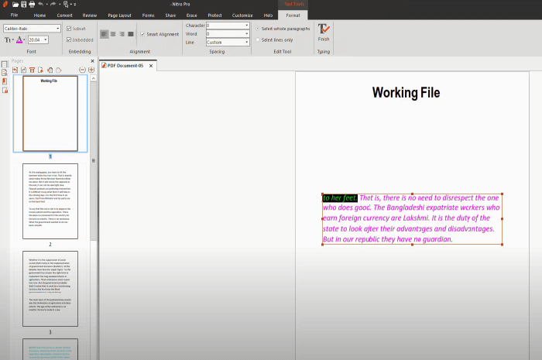Close the PDF Document-05 tab
The image size is (542, 360).
152,66
